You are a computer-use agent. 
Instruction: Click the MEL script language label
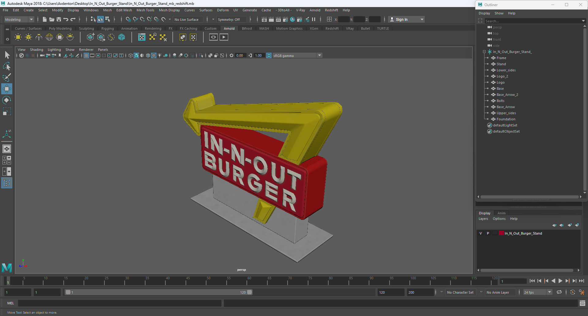coord(11,303)
